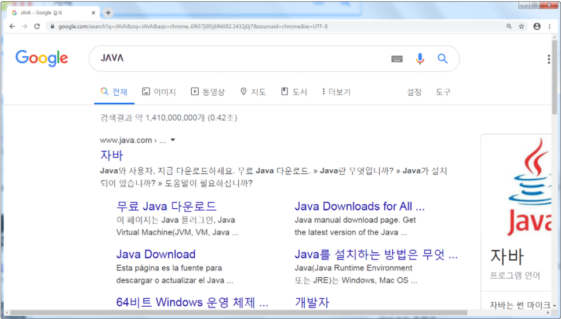Image resolution: width=561 pixels, height=319 pixels.
Task: Open the Java Download sitelink
Action: pyautogui.click(x=156, y=254)
